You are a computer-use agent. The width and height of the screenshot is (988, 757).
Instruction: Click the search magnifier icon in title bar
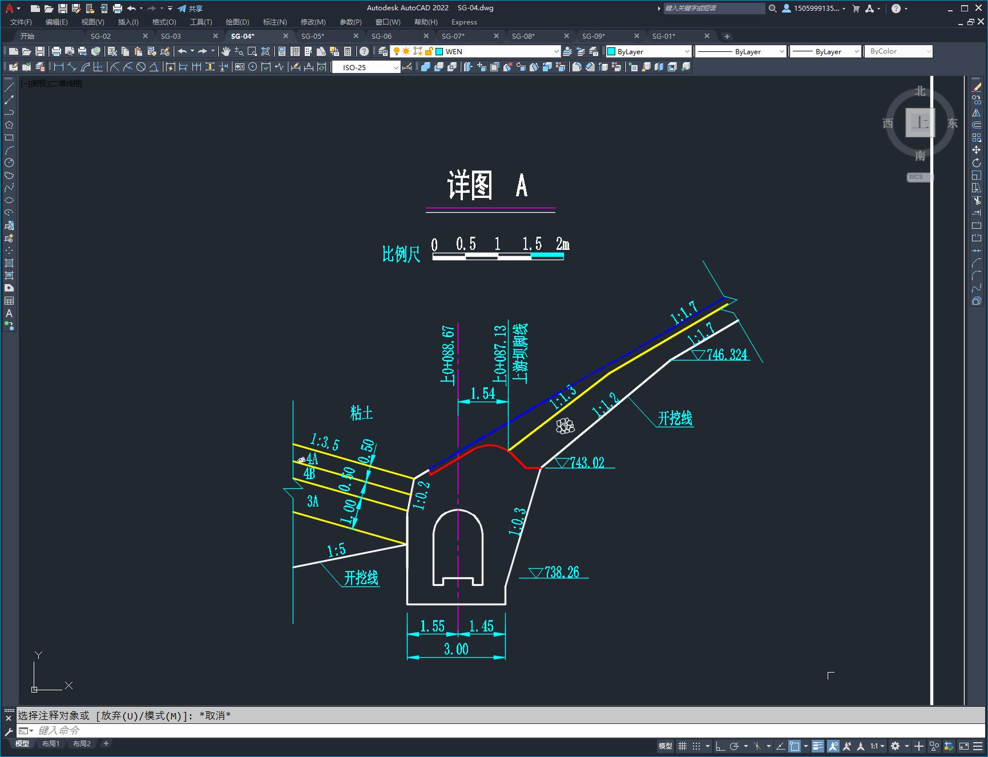pyautogui.click(x=773, y=9)
